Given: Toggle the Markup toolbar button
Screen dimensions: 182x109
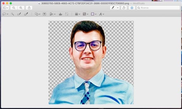Looking at the screenshot, I should (x=132, y=8).
